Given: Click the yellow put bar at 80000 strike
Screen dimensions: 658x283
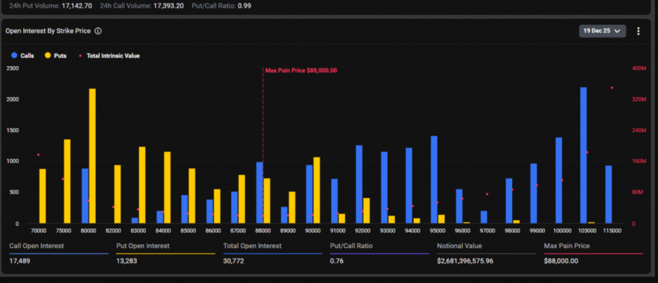Looking at the screenshot, I should [93, 156].
